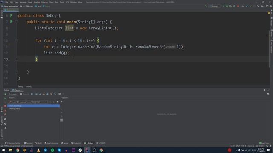
Task: Click fold end marker at line 13
Action: [x=17, y=59]
